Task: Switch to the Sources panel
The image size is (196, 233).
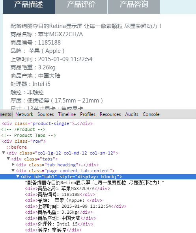Action: click(46, 114)
